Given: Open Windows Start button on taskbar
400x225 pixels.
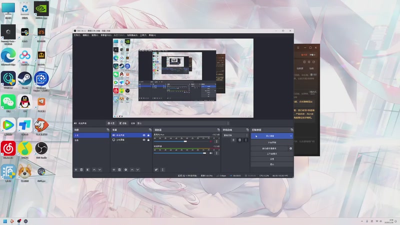Looking at the screenshot, I should point(5,221).
